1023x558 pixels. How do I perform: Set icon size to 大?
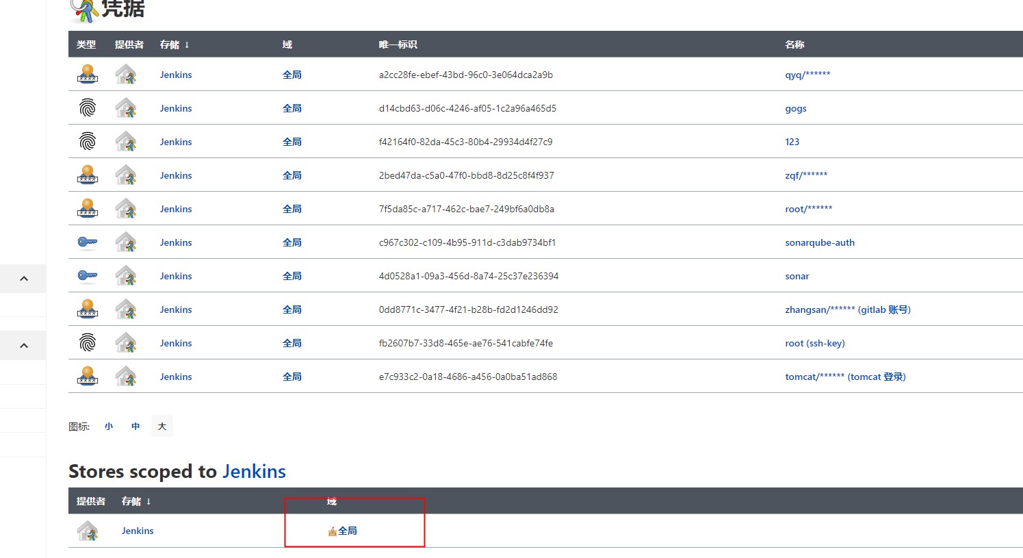click(x=162, y=427)
